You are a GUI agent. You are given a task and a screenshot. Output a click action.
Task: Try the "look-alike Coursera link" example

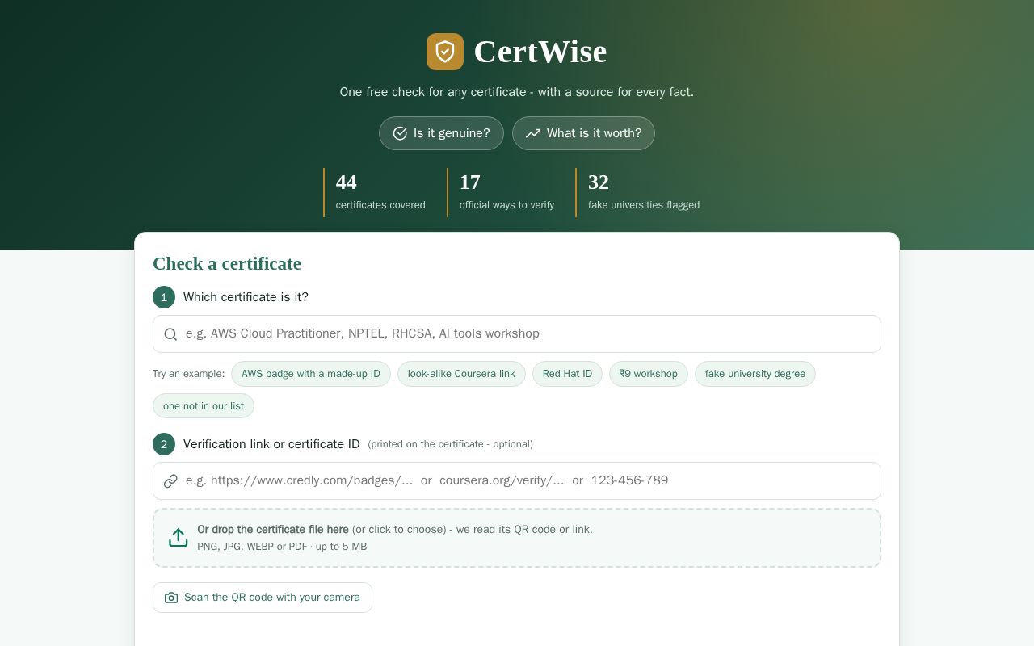coord(461,374)
